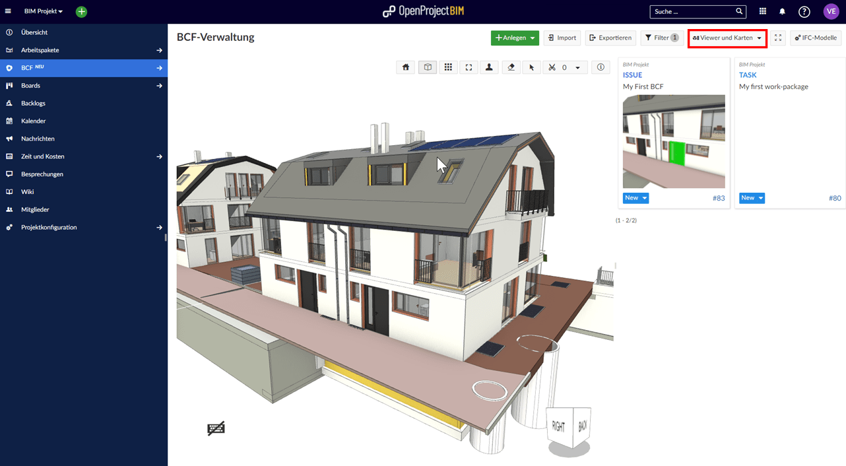Expand the Viewer und Karten dropdown
The image size is (846, 466).
click(x=727, y=38)
